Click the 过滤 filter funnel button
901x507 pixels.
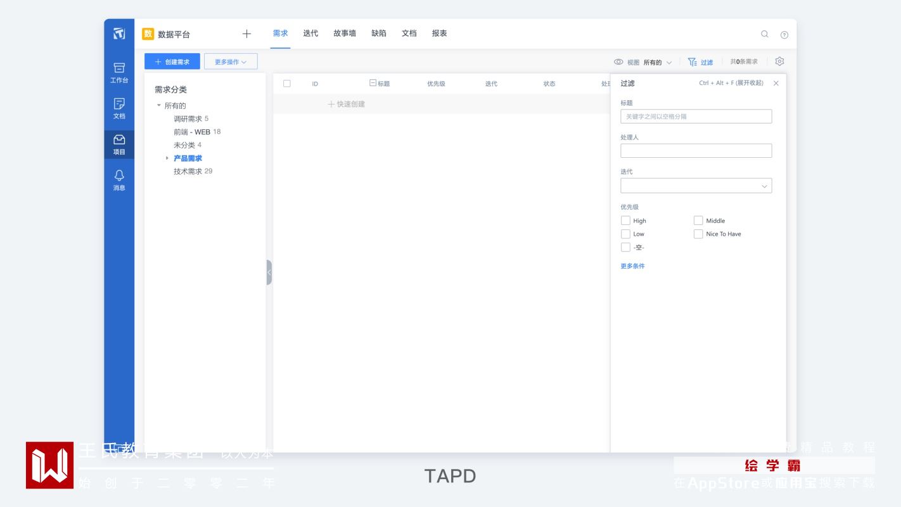point(700,62)
